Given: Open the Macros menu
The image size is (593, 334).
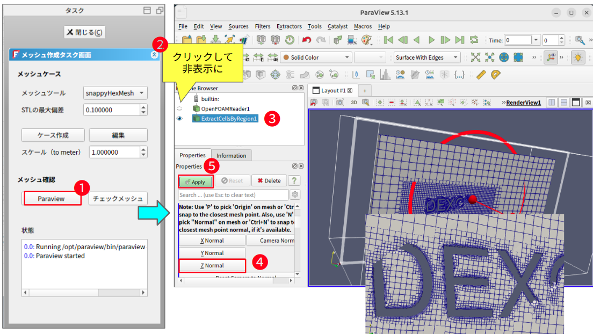Looking at the screenshot, I should coord(363,26).
